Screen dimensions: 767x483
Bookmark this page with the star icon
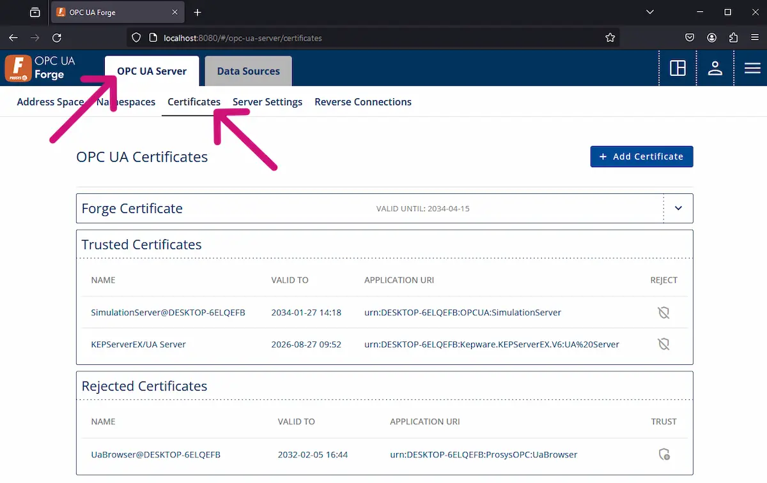[610, 38]
